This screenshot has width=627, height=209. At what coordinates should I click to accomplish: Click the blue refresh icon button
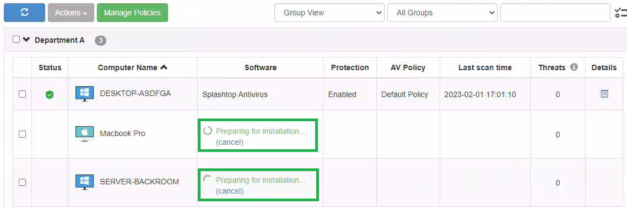click(24, 13)
